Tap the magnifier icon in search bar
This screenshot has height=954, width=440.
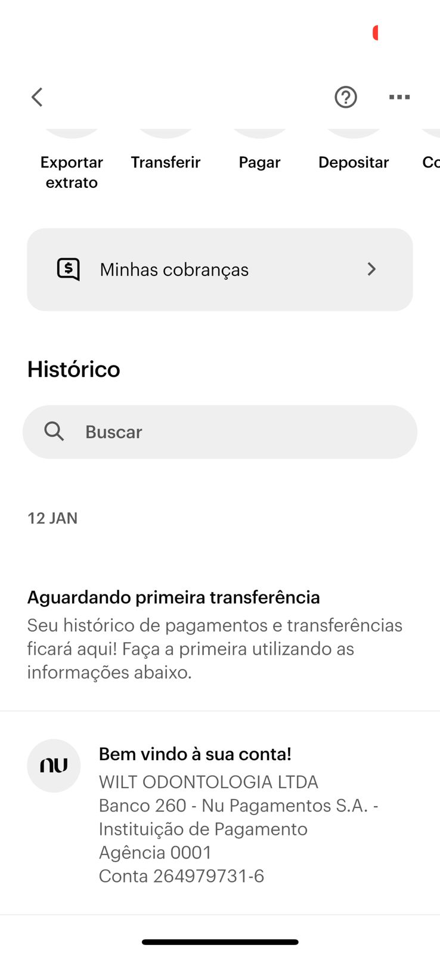54,431
